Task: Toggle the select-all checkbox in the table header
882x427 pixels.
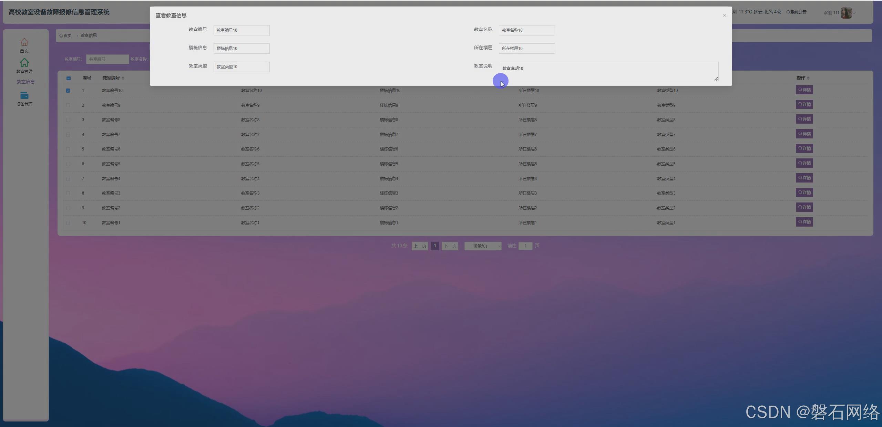Action: click(x=68, y=78)
